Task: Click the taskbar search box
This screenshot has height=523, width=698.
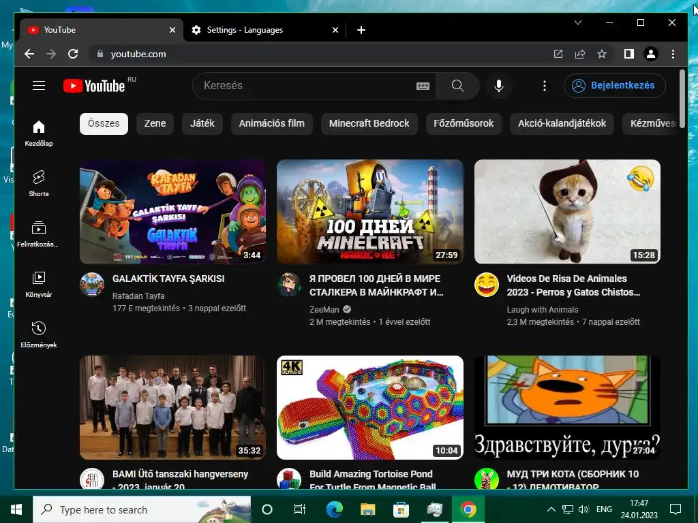Action: tap(142, 509)
